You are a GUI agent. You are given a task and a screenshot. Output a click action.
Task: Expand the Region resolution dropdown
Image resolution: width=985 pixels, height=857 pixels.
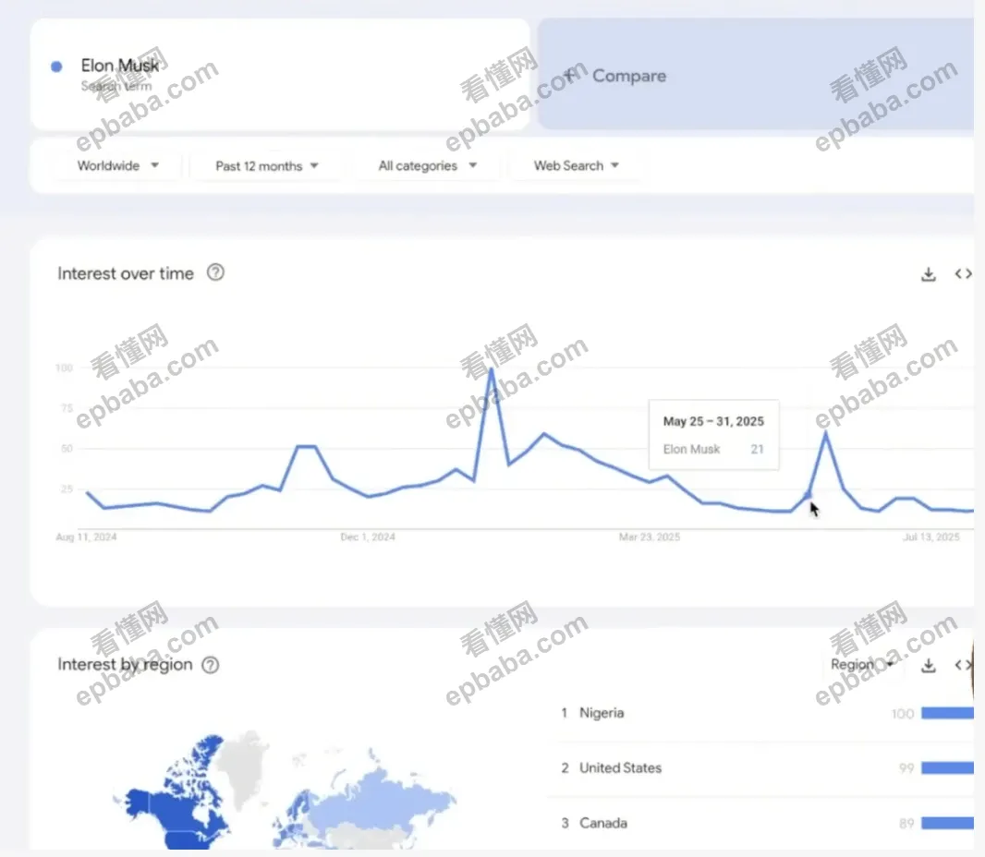860,665
